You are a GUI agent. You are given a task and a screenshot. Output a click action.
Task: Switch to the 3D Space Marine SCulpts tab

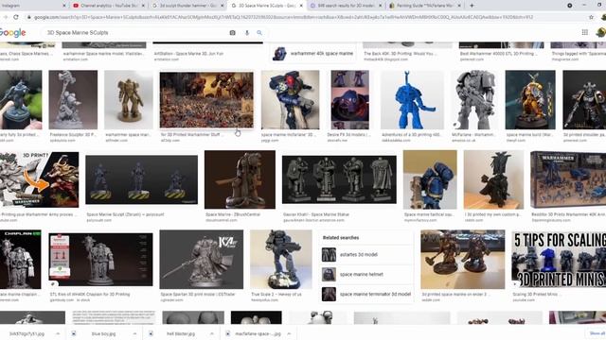[266, 6]
